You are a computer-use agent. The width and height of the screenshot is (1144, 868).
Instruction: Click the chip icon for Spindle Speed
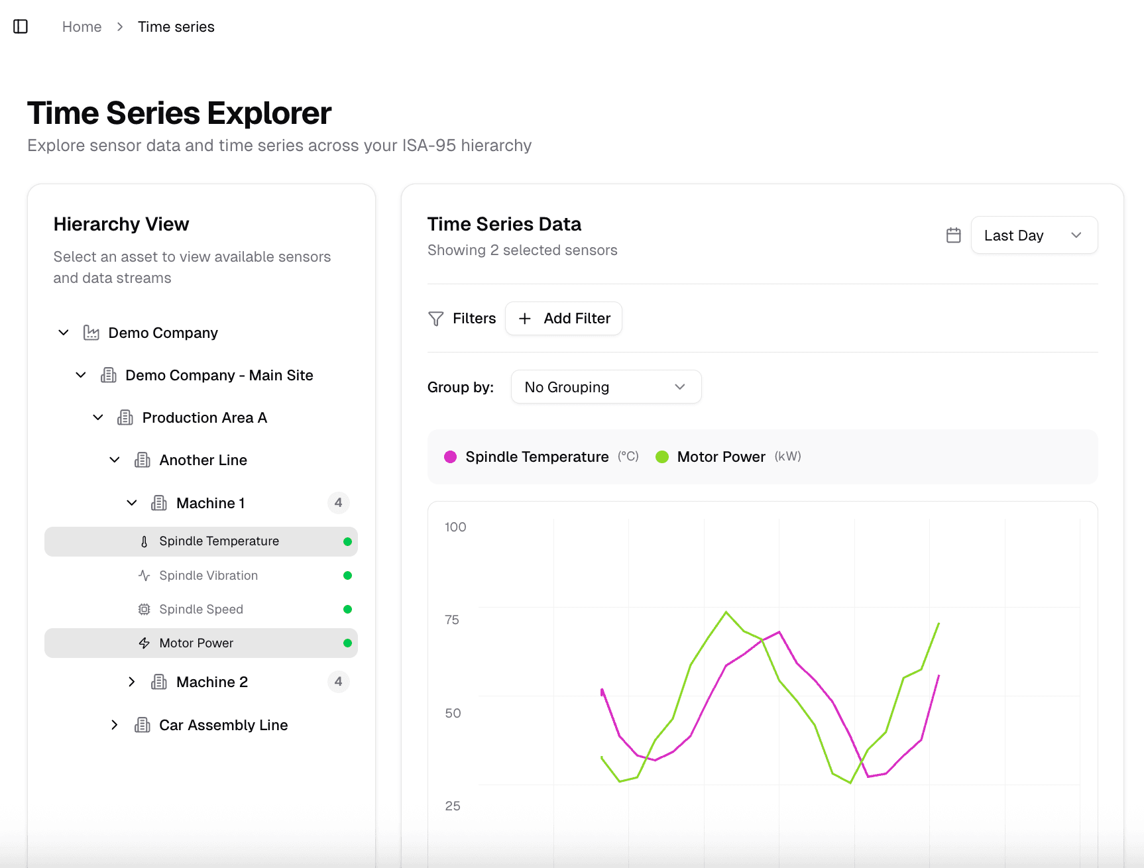pos(144,609)
